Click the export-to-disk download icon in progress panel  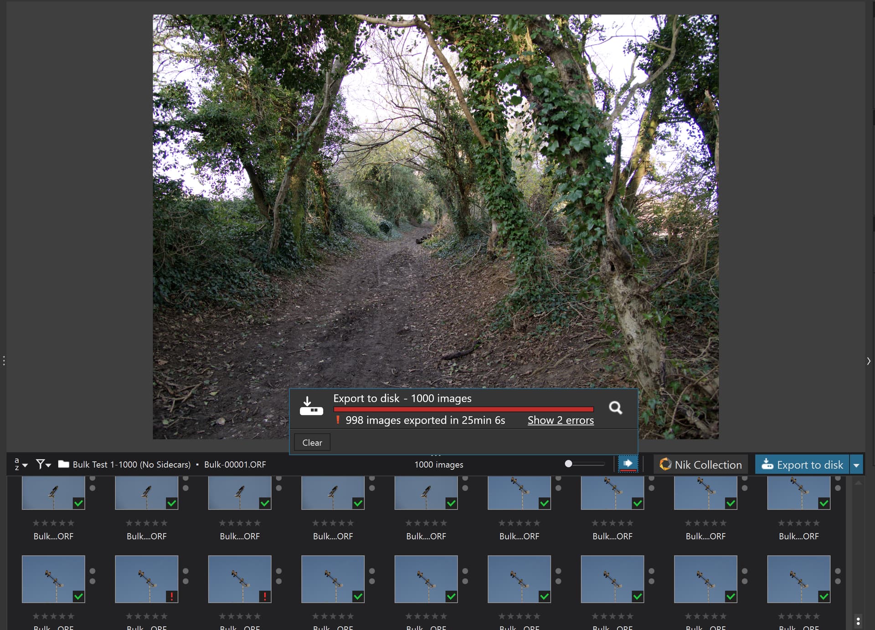tap(311, 406)
